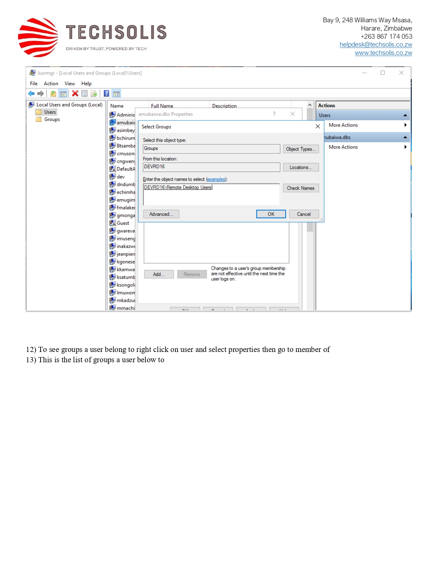Click the asimbey user icon
The image size is (438, 566).
tap(113, 130)
